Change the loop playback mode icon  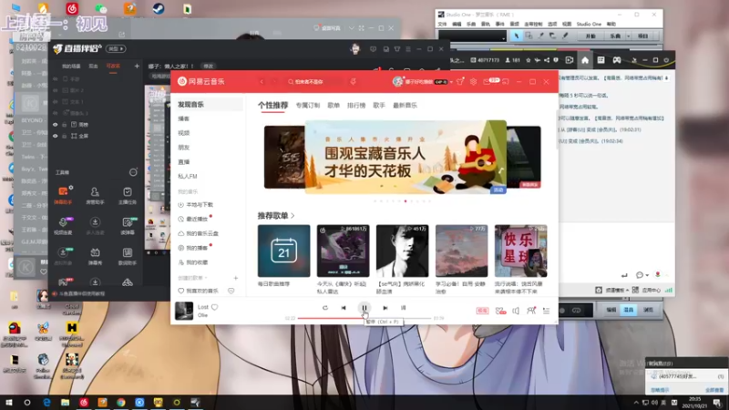325,308
